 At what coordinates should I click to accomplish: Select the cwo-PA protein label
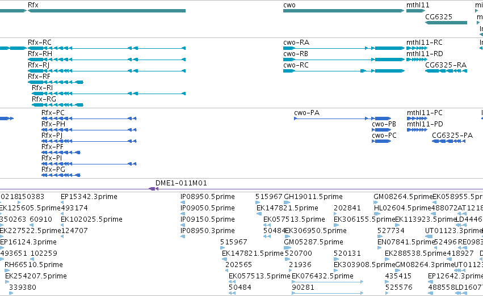(307, 113)
